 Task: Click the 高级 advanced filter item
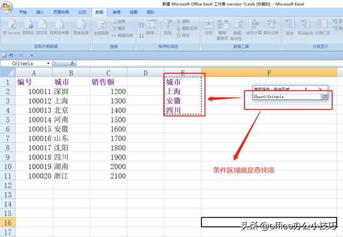[x=183, y=35]
